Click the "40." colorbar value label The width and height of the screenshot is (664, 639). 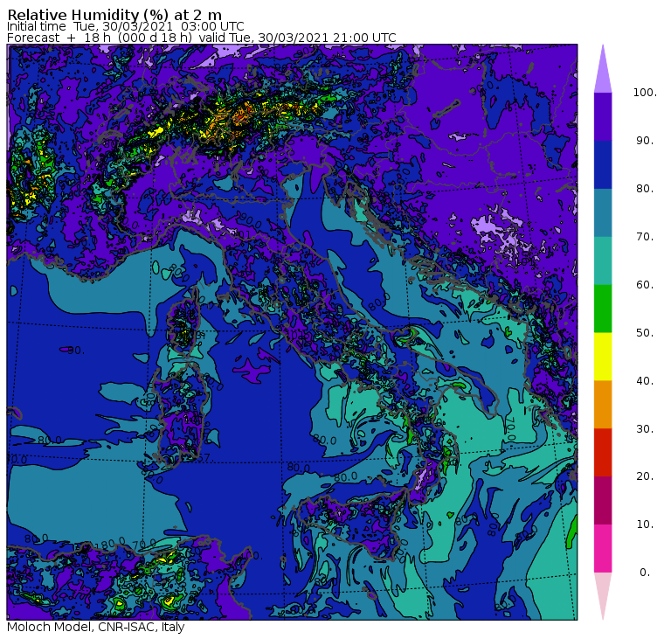[645, 380]
